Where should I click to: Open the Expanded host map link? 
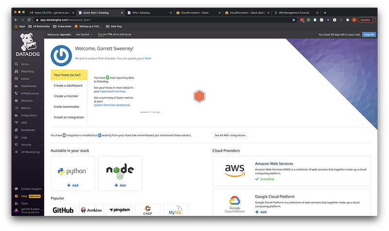113,92
